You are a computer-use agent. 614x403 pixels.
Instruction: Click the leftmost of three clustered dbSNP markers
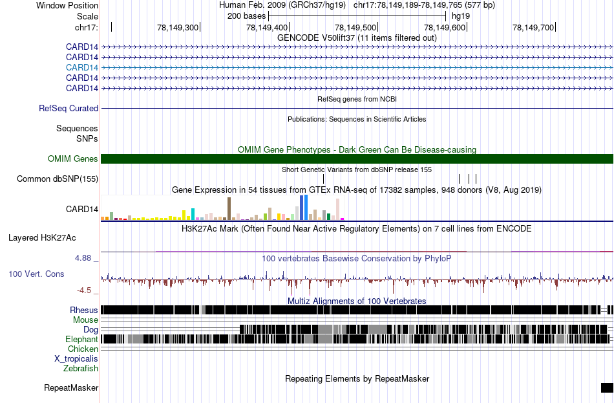(x=460, y=179)
